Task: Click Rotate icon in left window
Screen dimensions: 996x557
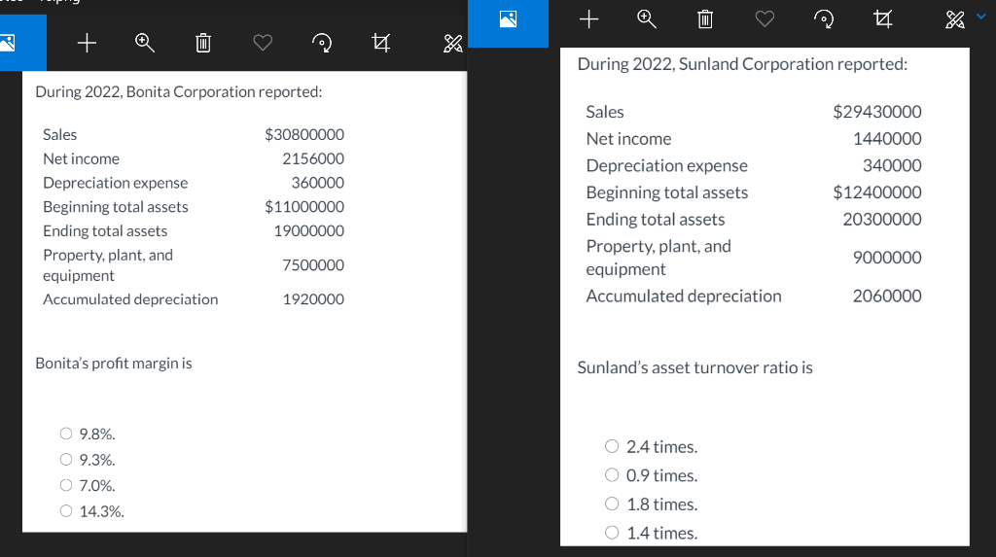Action: point(322,43)
